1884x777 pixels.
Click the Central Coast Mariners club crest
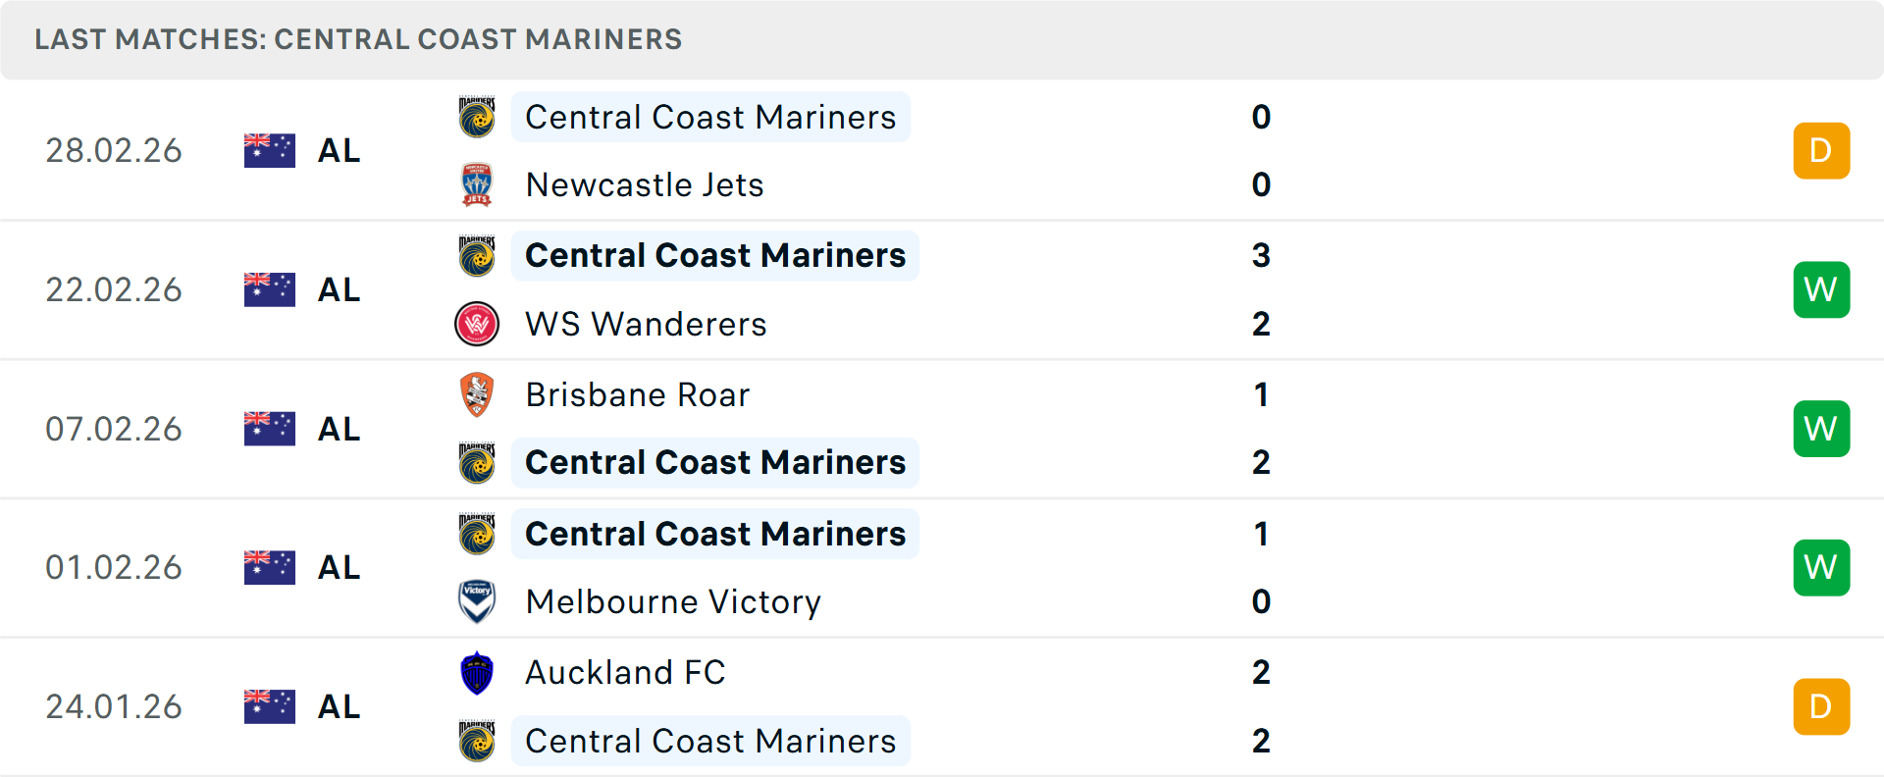[476, 117]
